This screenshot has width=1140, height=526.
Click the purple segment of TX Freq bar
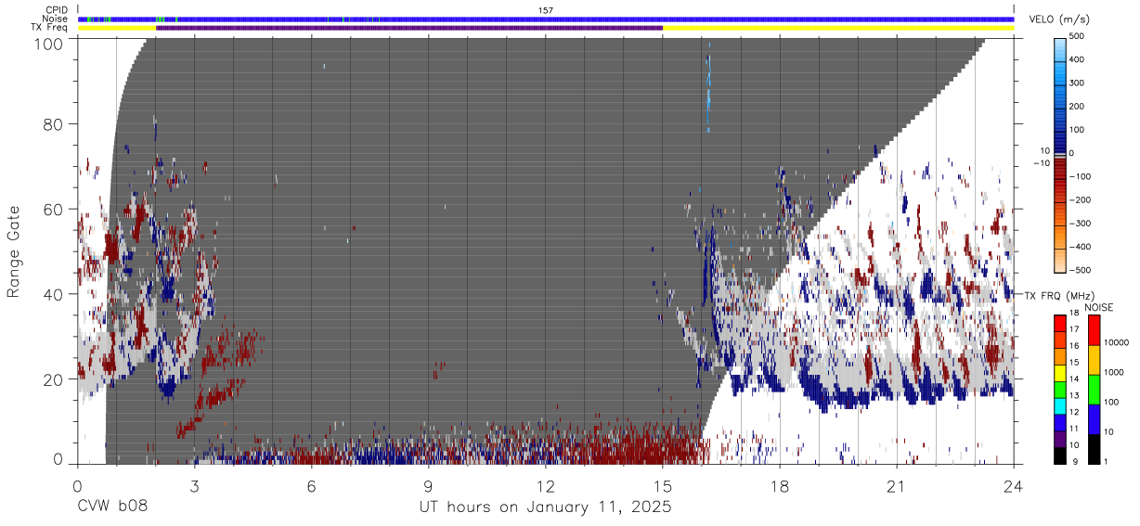[409, 28]
